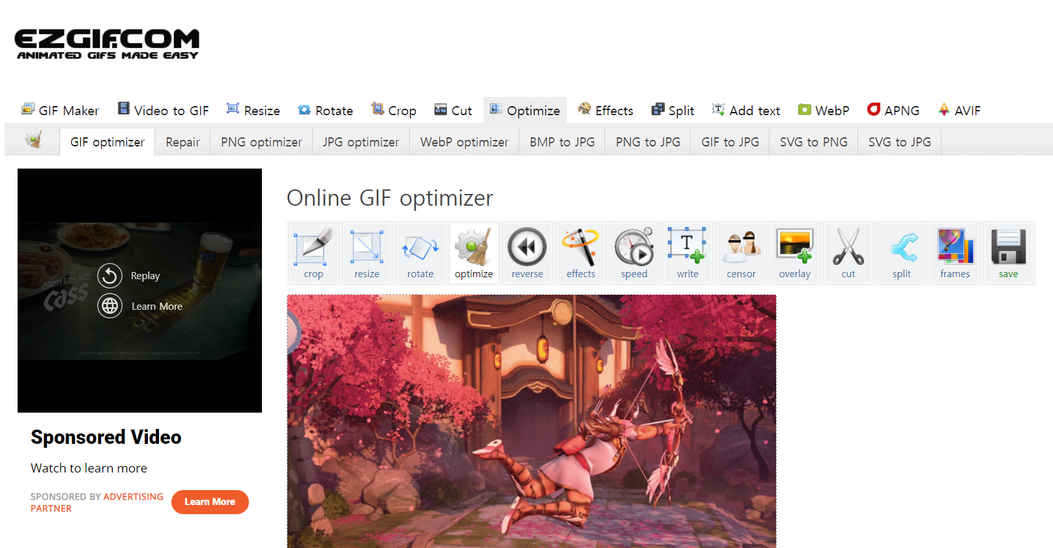Open the effects magic wand tool

[x=581, y=253]
